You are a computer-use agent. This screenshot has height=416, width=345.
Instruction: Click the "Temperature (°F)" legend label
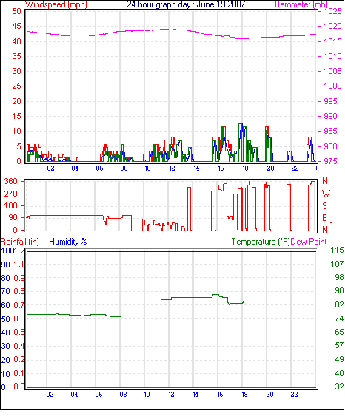(x=261, y=242)
